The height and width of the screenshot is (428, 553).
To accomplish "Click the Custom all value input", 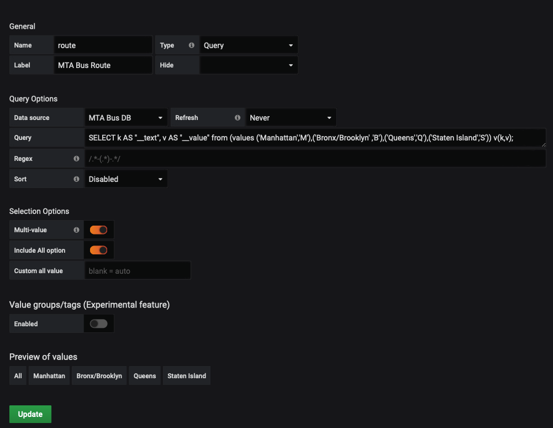I will [x=137, y=271].
